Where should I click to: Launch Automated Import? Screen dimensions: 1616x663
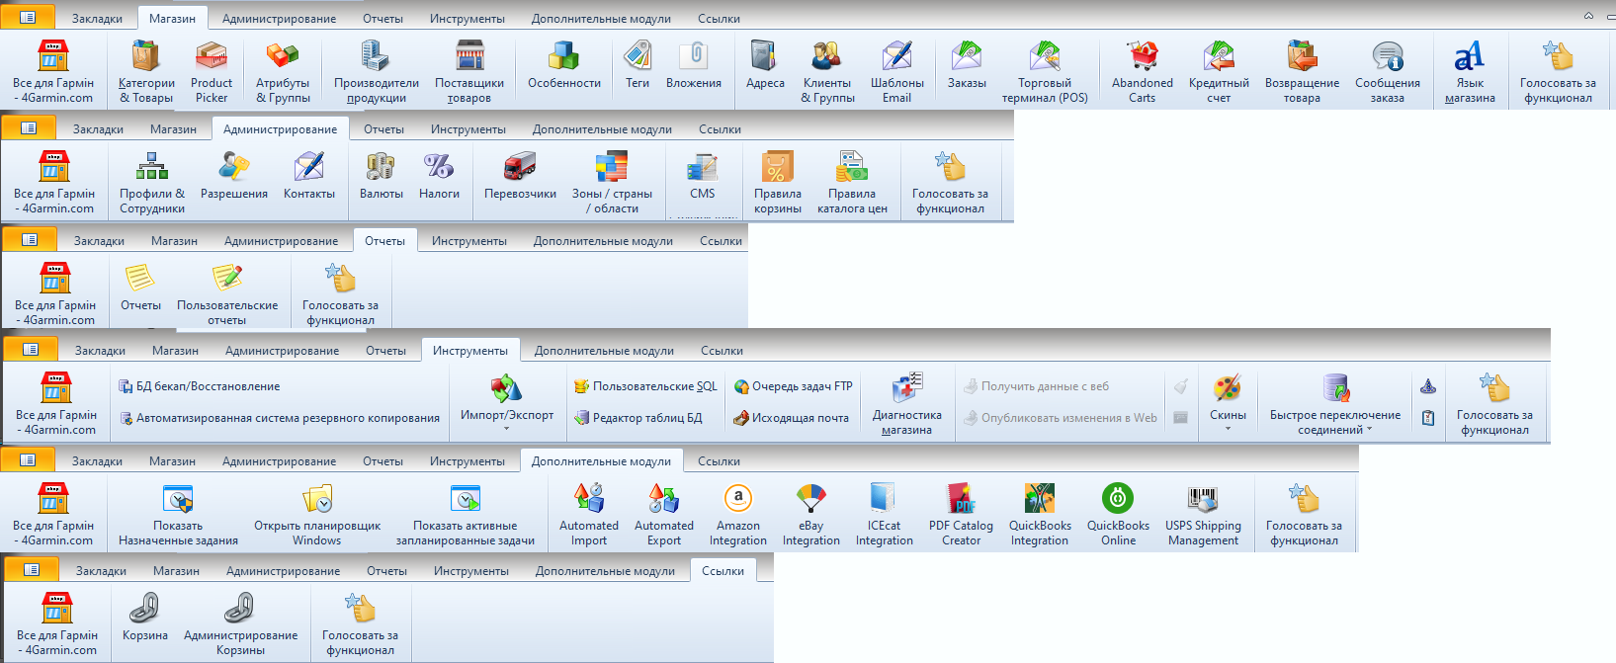tap(589, 515)
